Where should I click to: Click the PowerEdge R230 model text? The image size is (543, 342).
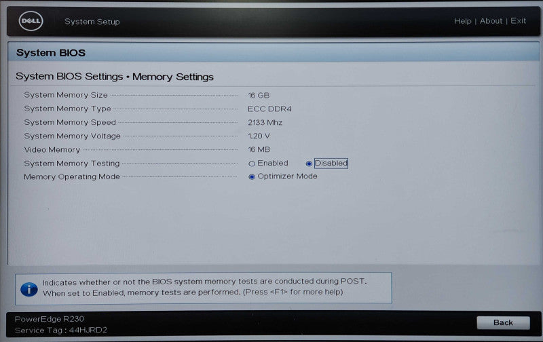(49, 319)
